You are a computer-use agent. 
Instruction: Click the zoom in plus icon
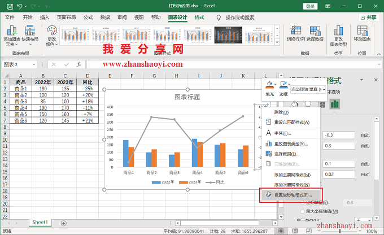coord(360,231)
